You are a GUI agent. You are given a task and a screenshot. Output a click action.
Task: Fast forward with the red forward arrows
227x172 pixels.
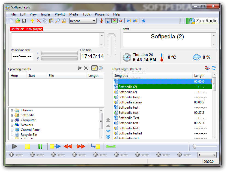tap(81, 146)
